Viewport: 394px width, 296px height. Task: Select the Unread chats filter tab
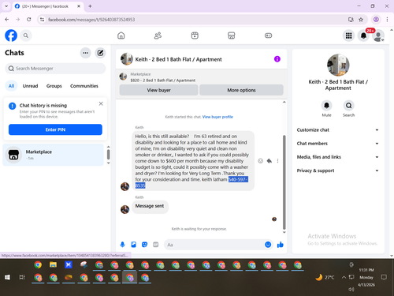(x=30, y=86)
